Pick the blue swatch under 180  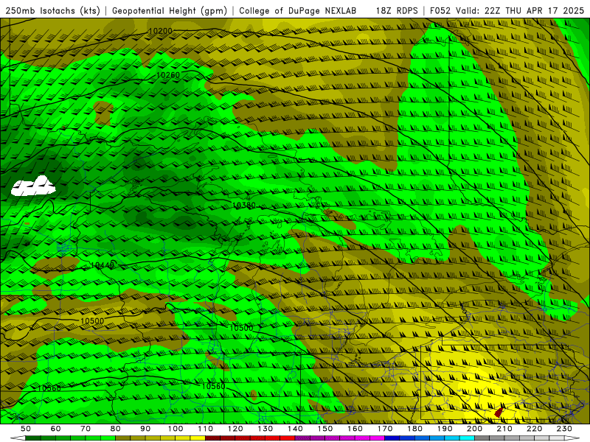(407, 438)
